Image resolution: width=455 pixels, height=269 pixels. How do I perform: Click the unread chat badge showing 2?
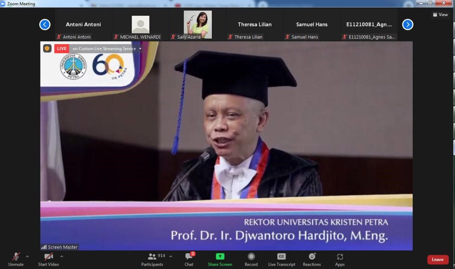click(193, 254)
